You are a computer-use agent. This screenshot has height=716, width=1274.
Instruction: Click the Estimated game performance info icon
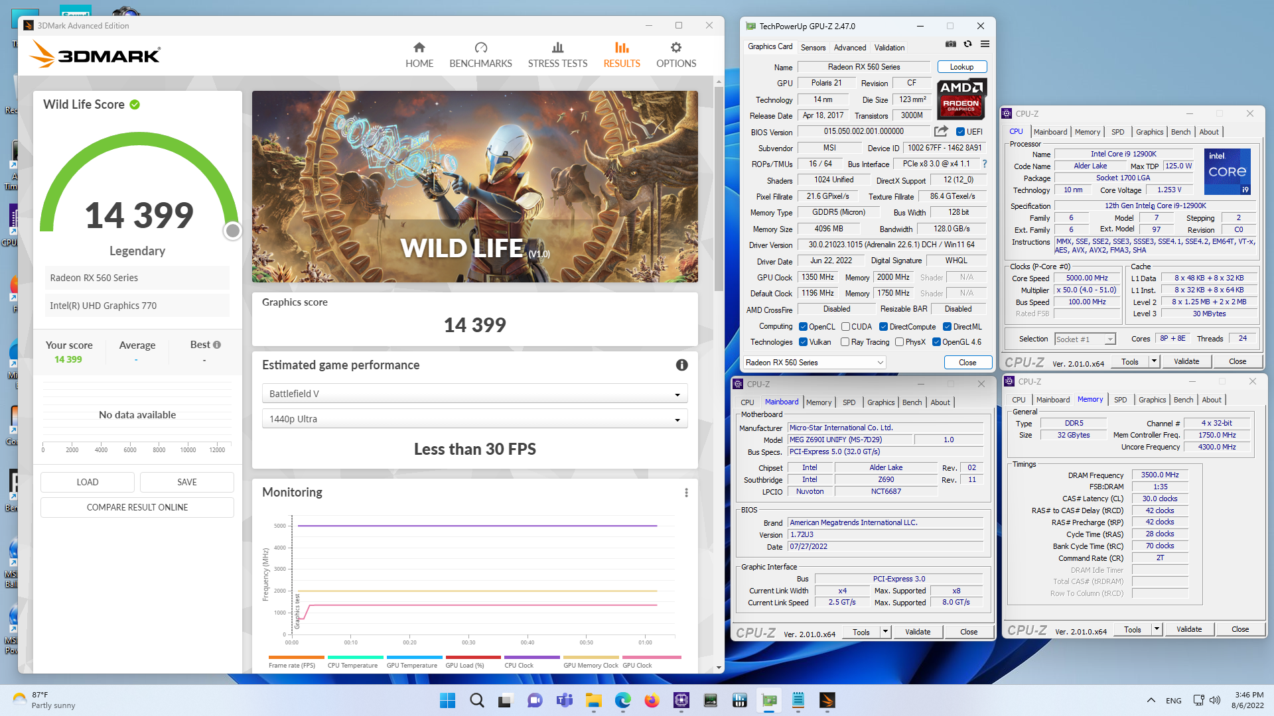click(681, 365)
